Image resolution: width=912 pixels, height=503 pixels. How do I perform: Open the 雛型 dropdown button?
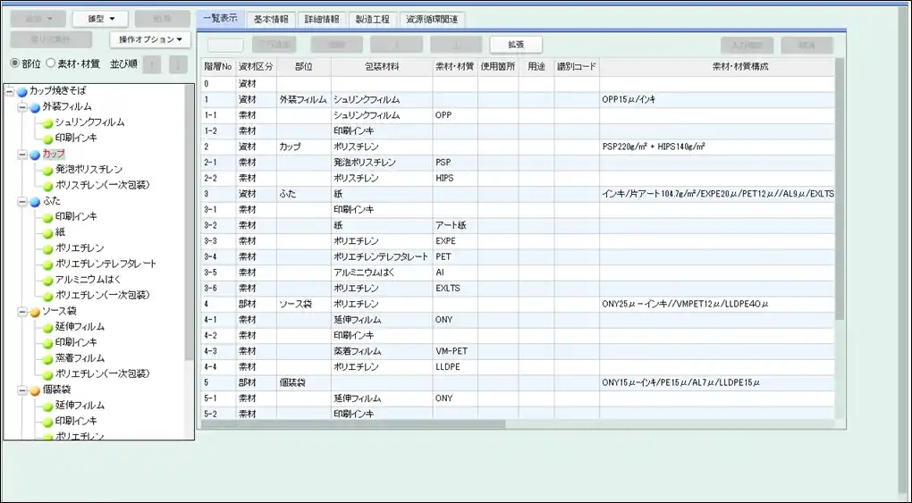pos(99,19)
